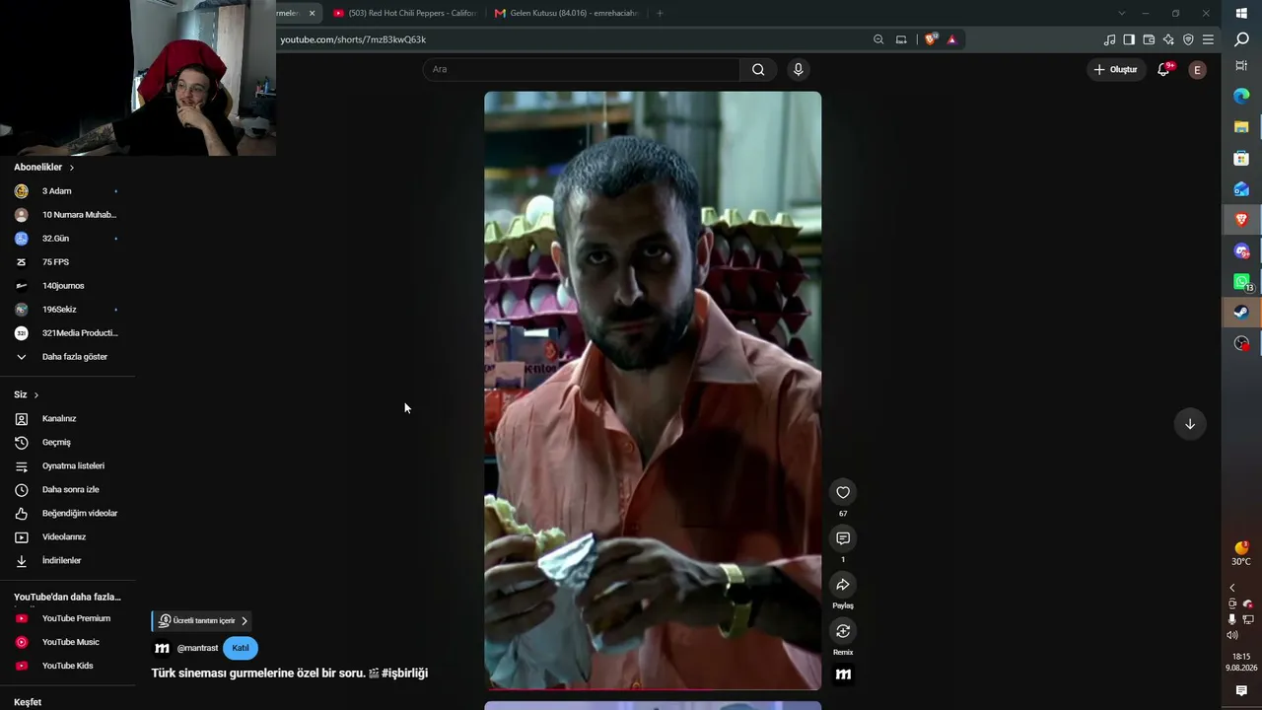Screen dimensions: 1262x710
Task: Open Steam from the taskbar
Action: pyautogui.click(x=1241, y=312)
